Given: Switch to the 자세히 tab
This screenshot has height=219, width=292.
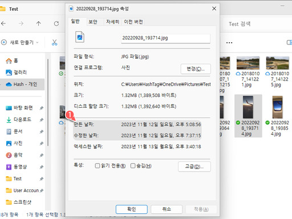Looking at the screenshot, I should point(112,22).
